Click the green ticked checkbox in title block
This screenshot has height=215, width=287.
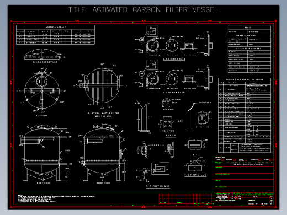[246, 160]
